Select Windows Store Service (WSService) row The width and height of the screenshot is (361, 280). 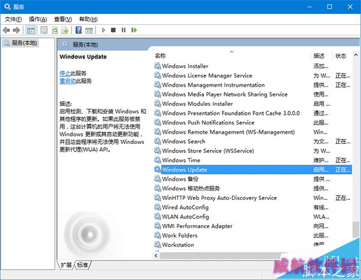coord(253,151)
